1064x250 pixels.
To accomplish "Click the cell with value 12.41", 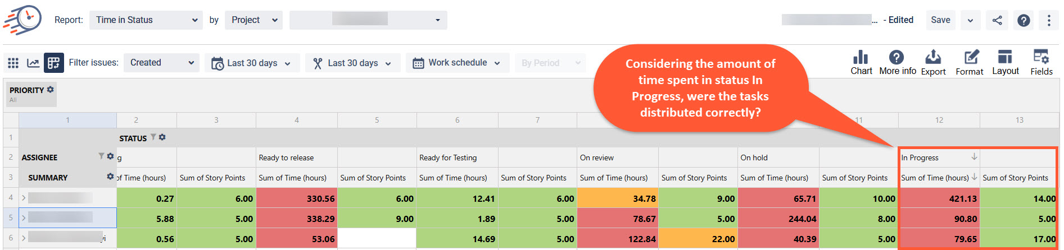I will coord(458,198).
